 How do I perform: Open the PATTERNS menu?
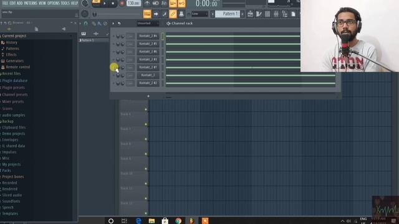(x=31, y=3)
